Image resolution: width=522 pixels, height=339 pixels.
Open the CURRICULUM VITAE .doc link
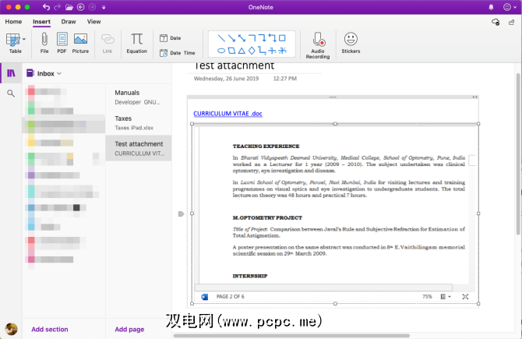pyautogui.click(x=228, y=114)
